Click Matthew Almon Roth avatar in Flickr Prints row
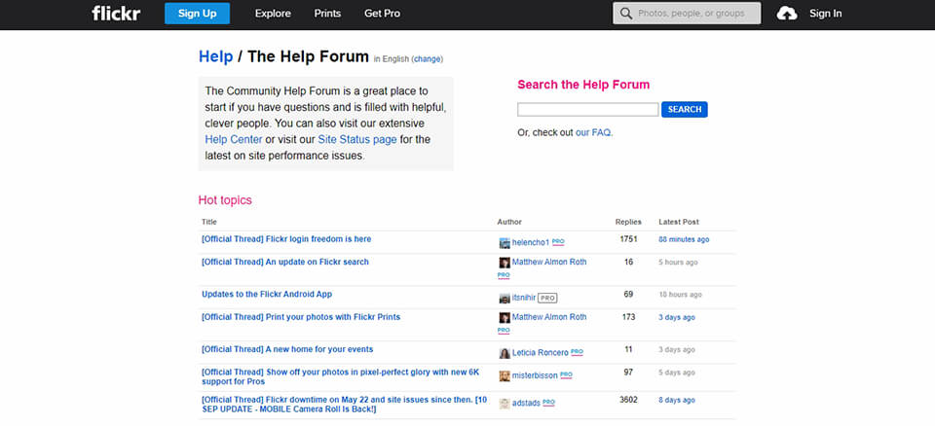This screenshot has width=935, height=426. [x=505, y=318]
